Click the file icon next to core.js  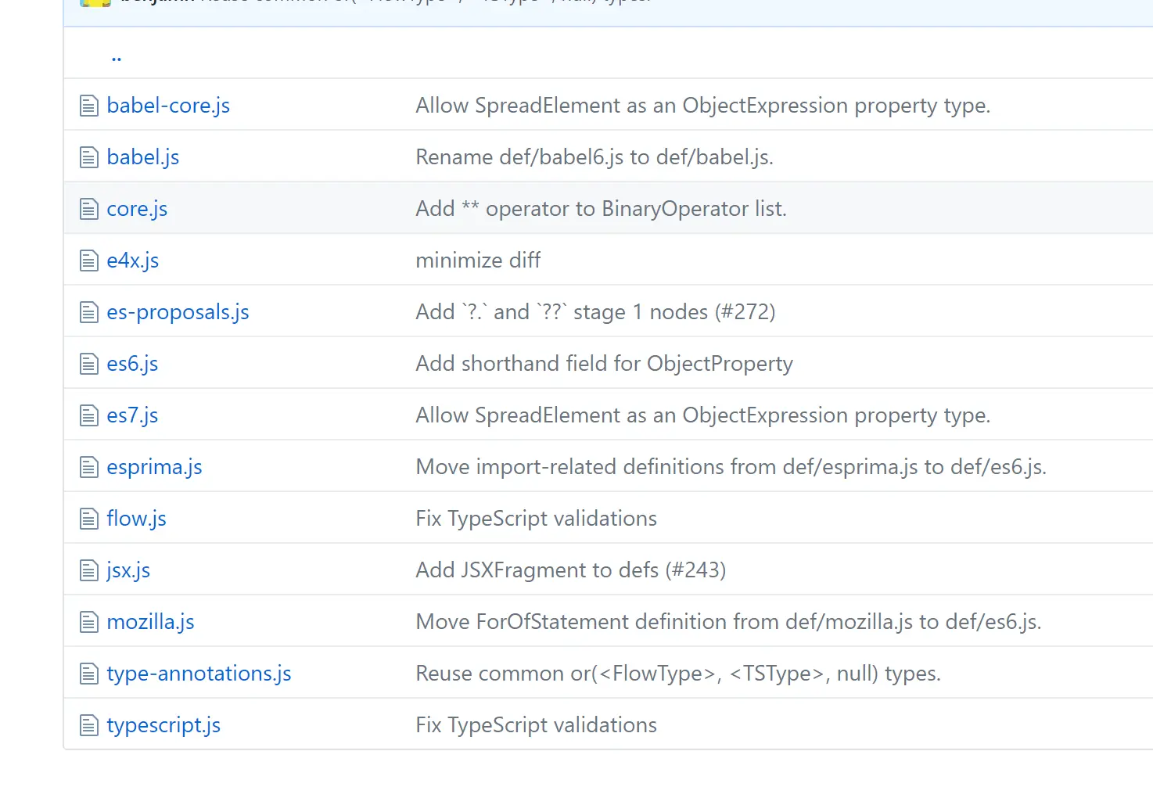click(89, 209)
